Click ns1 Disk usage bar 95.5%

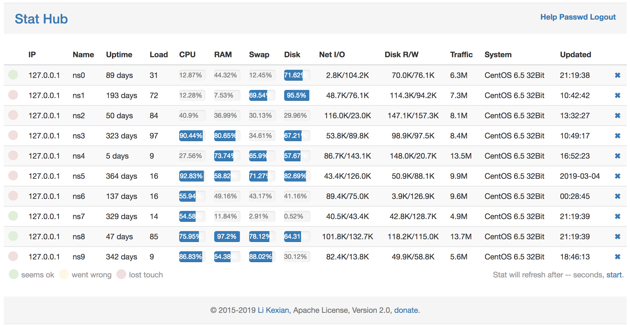click(x=296, y=95)
